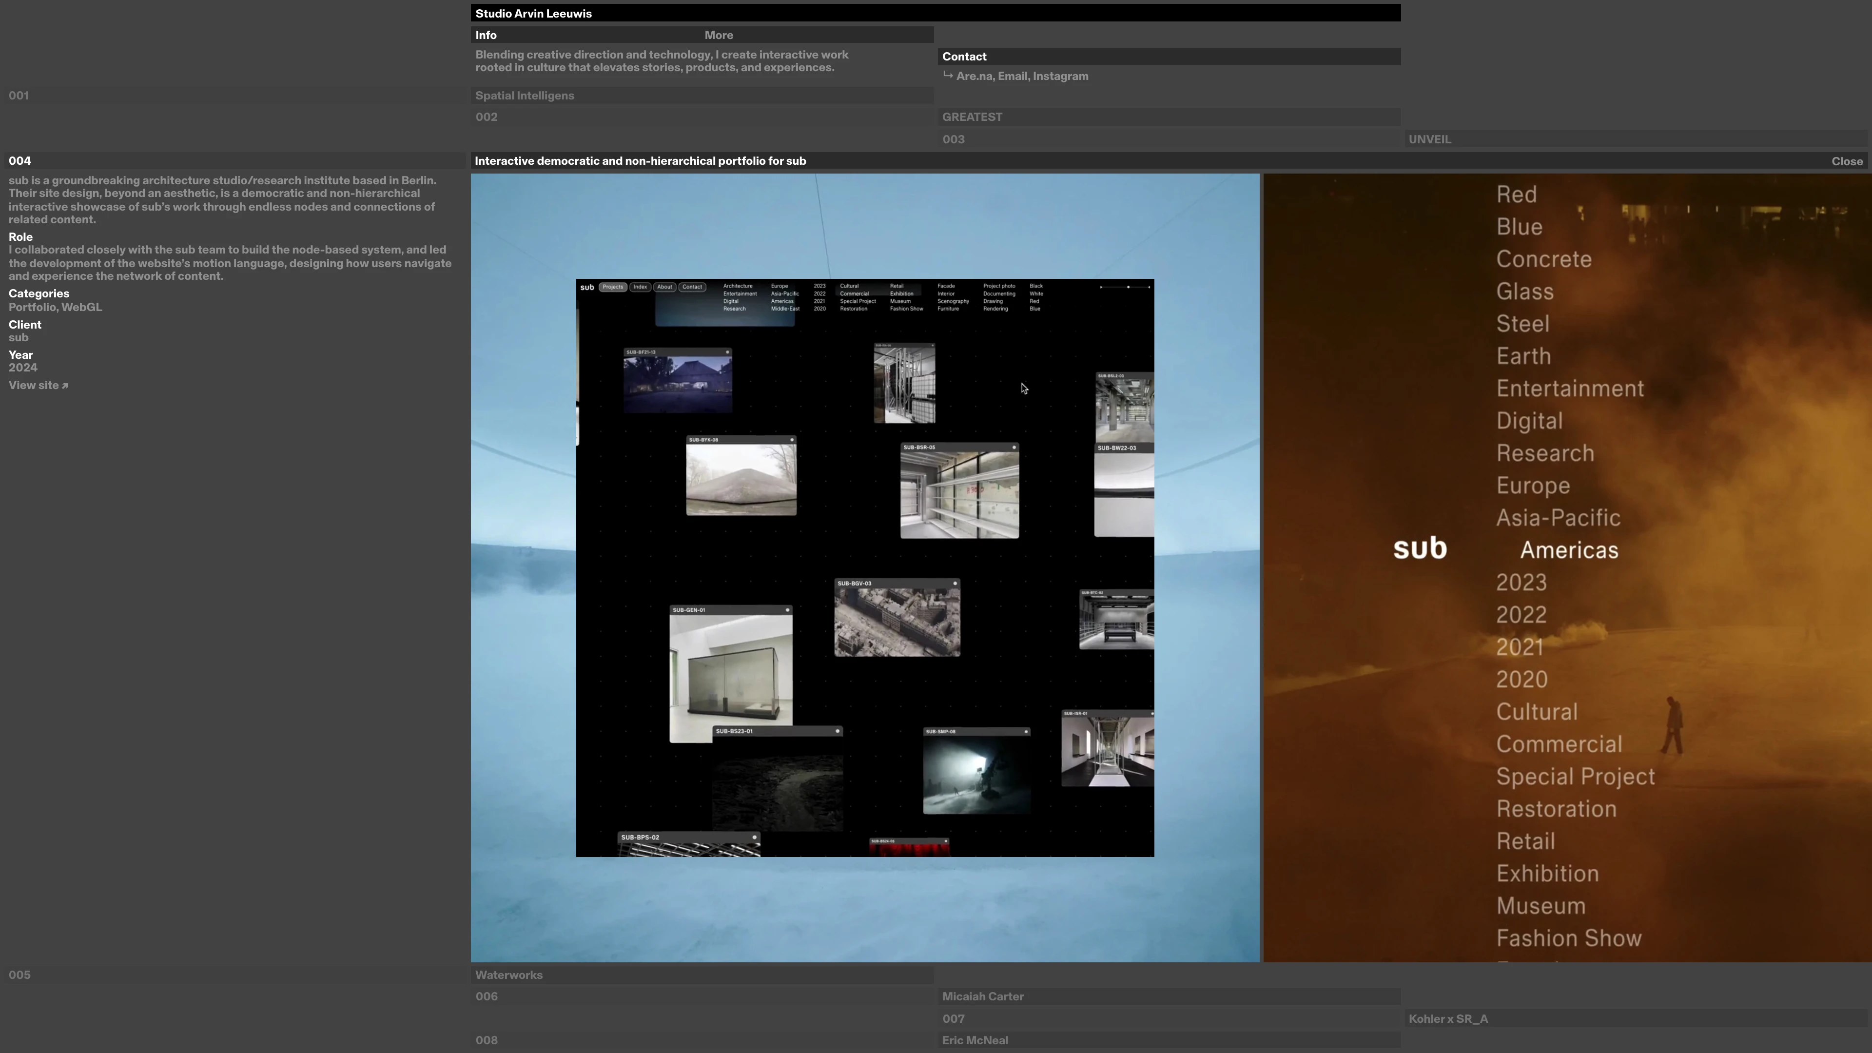Open the Info tab

(x=486, y=35)
